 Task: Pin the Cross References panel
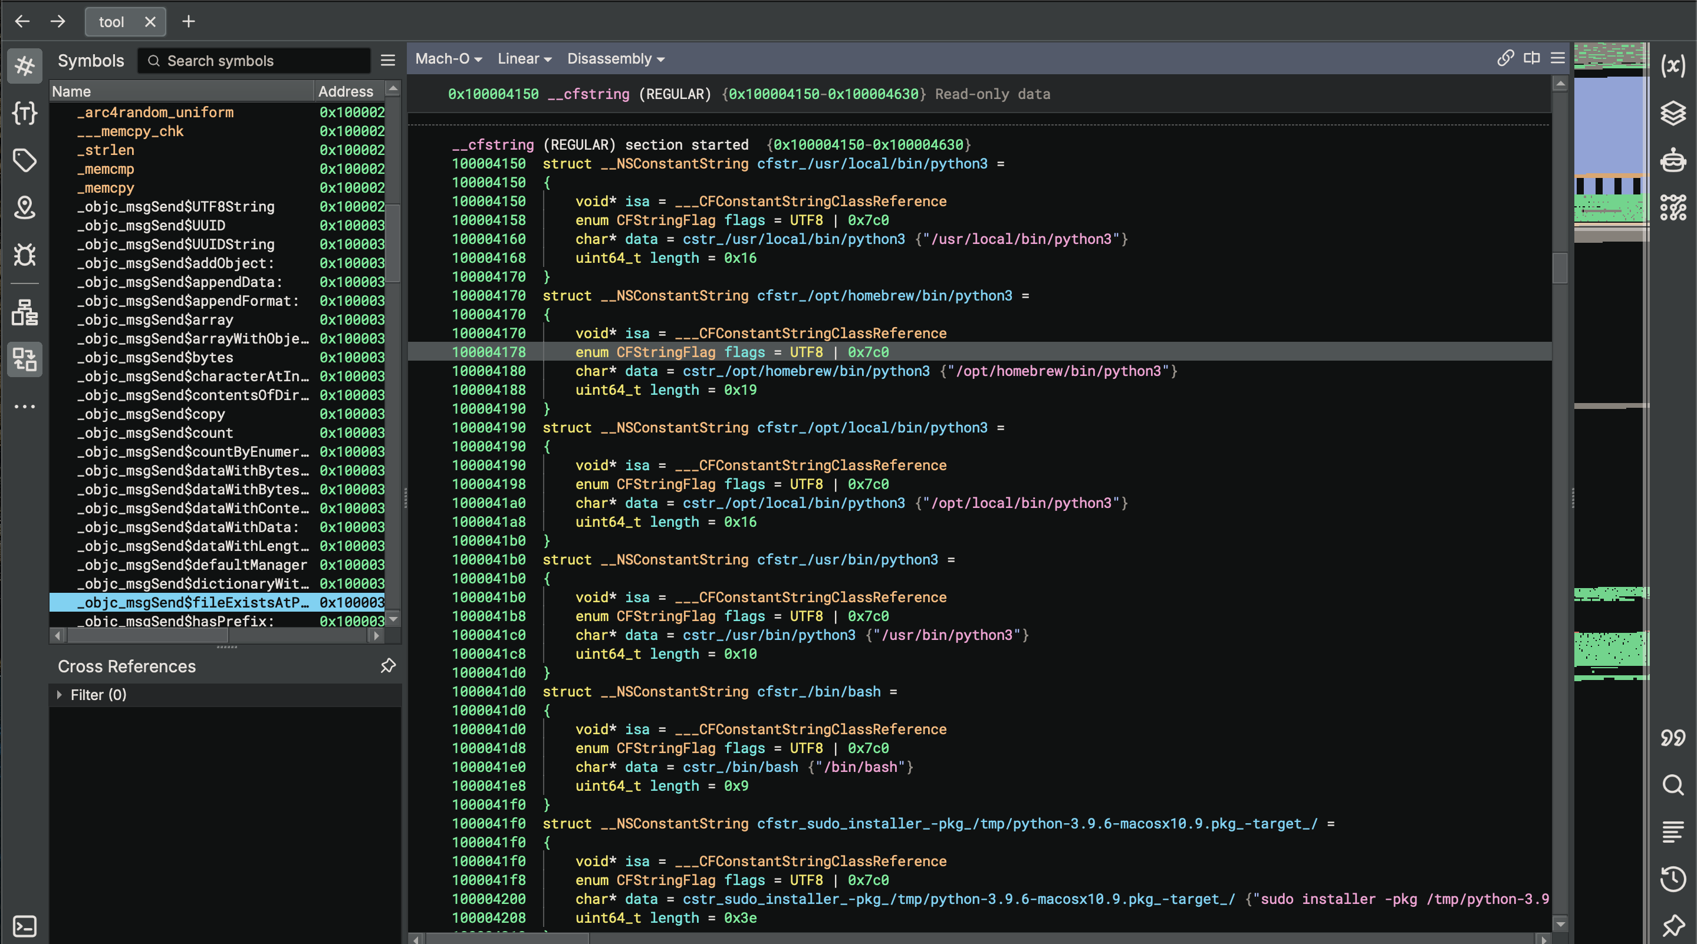pos(388,665)
